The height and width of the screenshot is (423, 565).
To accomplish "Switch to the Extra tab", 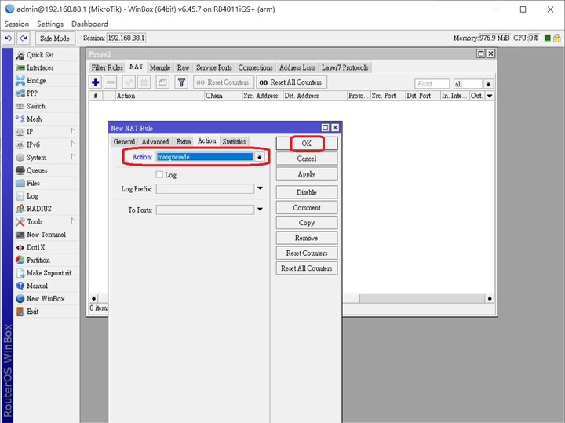I will click(x=184, y=141).
